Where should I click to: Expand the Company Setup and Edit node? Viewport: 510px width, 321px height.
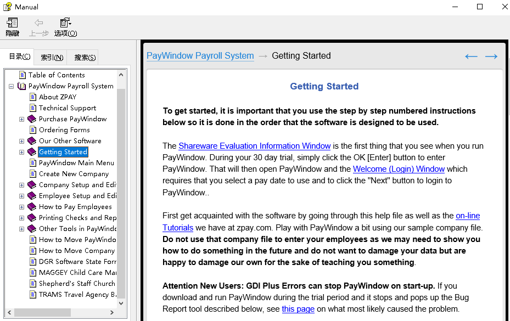click(22, 185)
